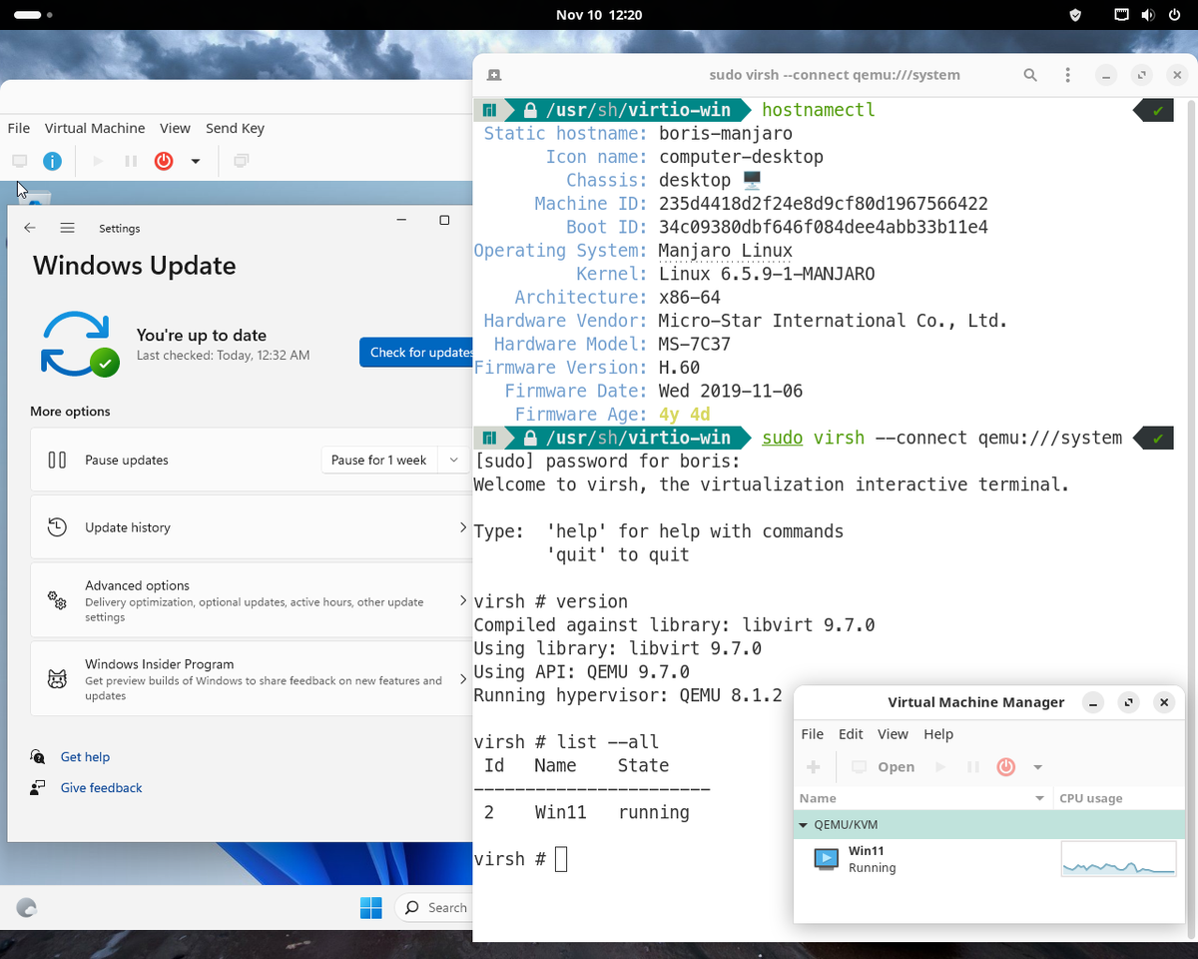Expand shutdown dropdown arrow in Virtual Machine Manager
The height and width of the screenshot is (959, 1198).
[1038, 767]
